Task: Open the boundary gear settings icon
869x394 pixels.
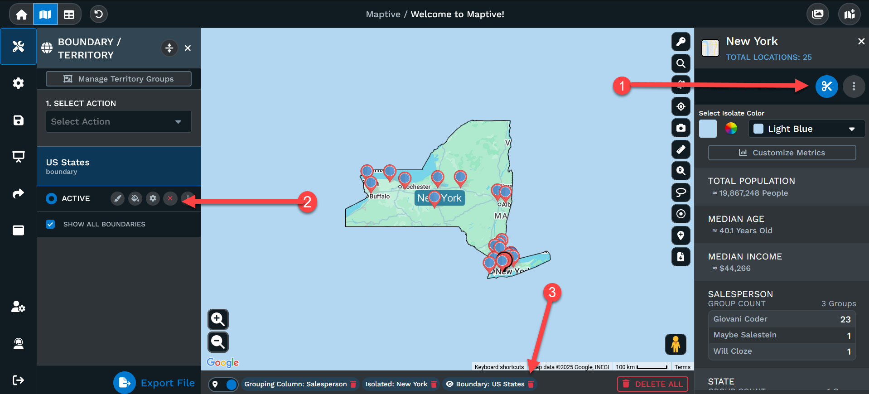Action: 153,198
